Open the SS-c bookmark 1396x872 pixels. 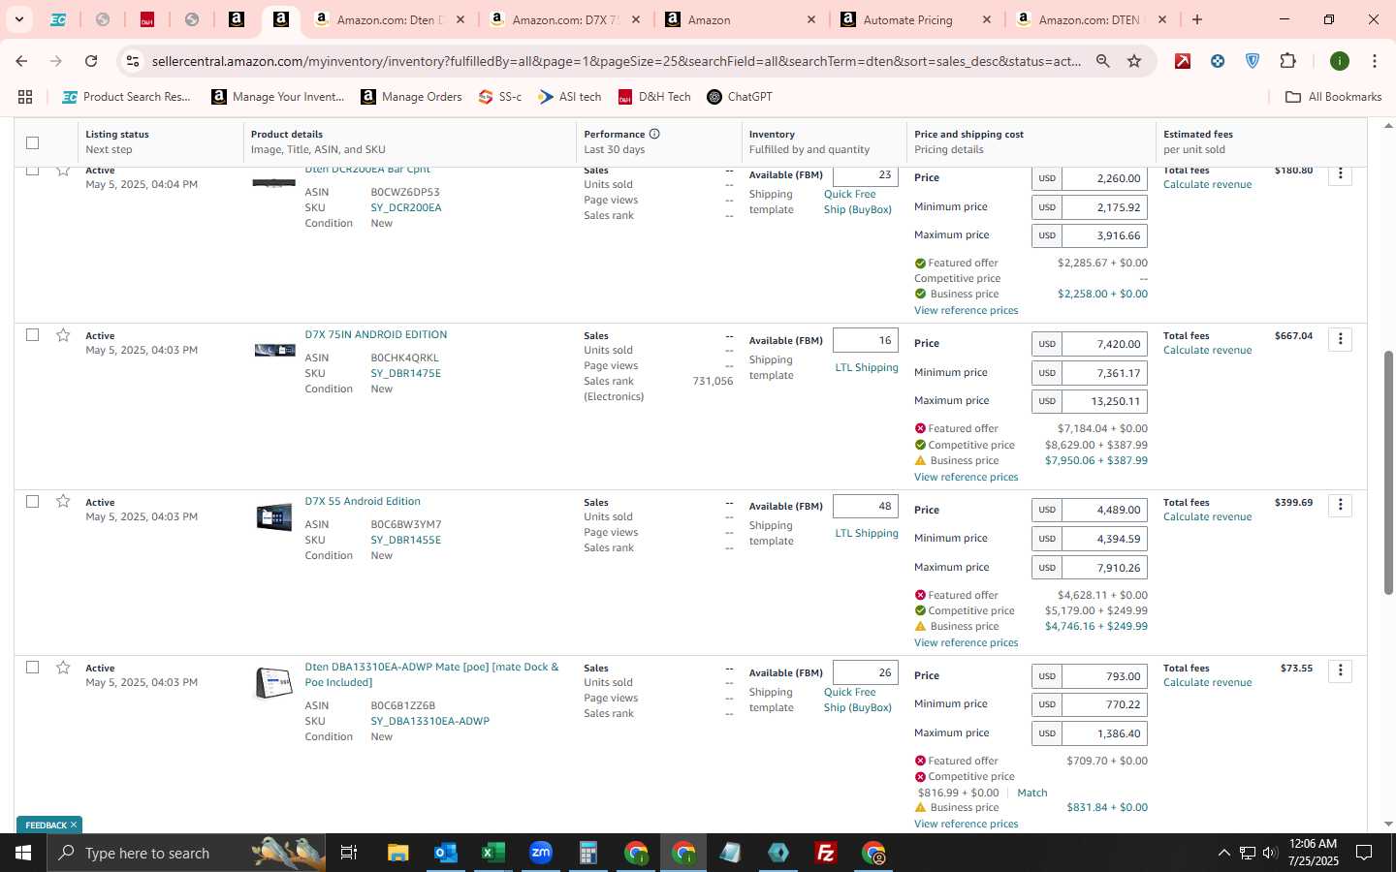(x=500, y=97)
